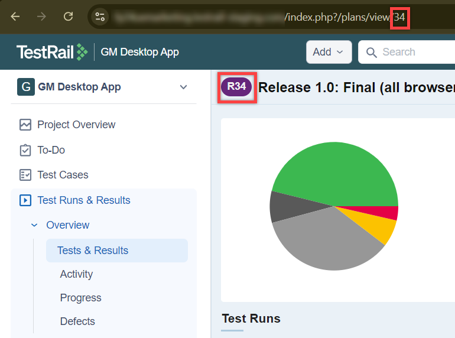Viewport: 455px width, 338px height.
Task: Open the Defects page
Action: [77, 321]
